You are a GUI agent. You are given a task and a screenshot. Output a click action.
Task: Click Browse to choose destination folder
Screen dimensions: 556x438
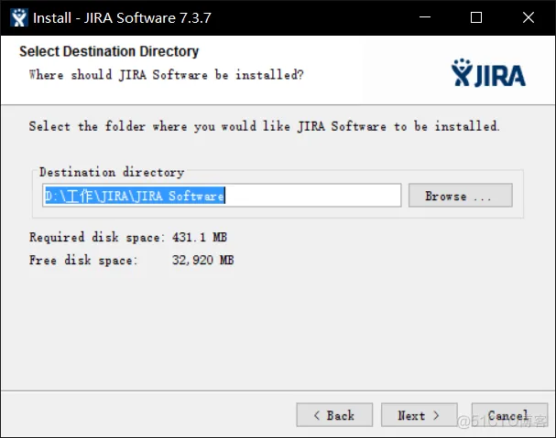tap(460, 196)
